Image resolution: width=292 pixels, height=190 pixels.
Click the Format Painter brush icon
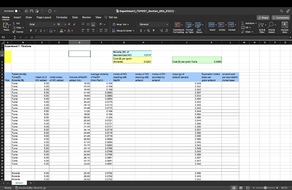point(14,32)
